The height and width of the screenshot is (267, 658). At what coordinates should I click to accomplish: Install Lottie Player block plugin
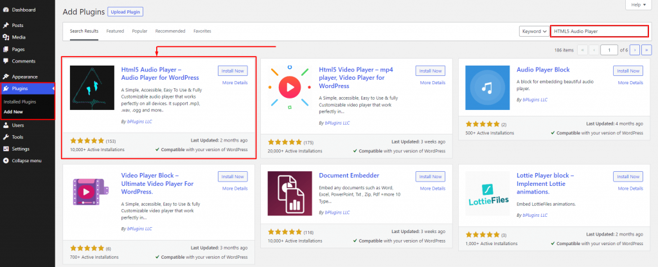(x=628, y=176)
